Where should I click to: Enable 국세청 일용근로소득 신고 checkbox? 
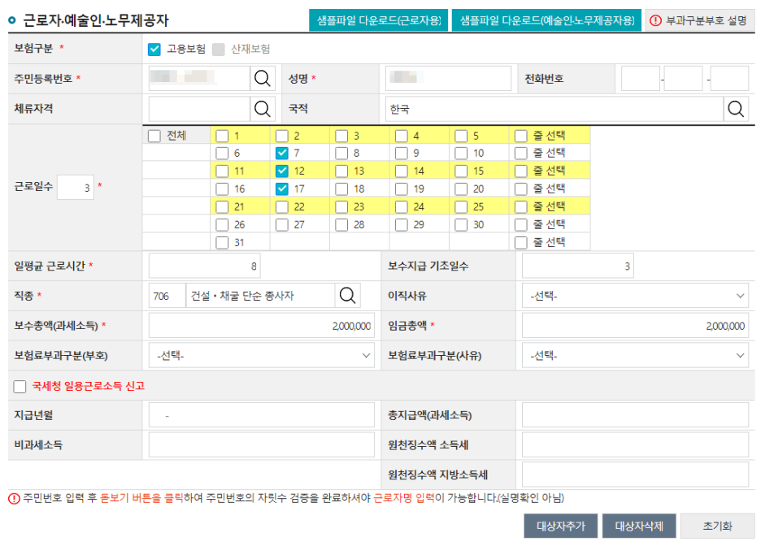pyautogui.click(x=20, y=387)
